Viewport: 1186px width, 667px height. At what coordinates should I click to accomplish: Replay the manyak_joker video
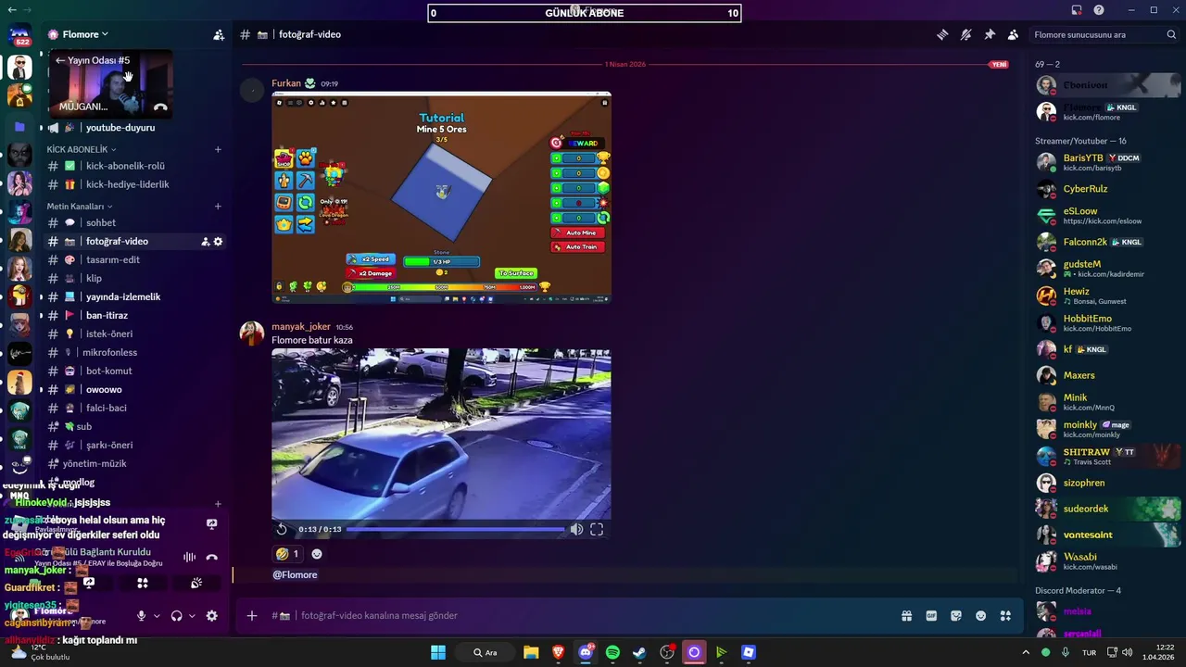click(x=282, y=529)
